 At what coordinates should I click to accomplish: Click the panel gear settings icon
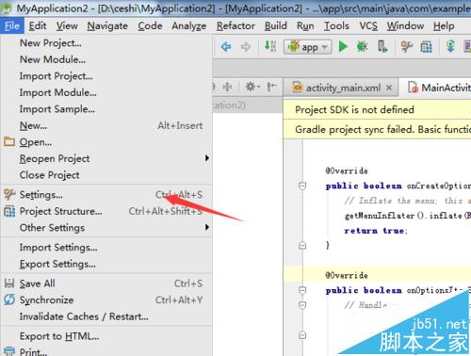coord(252,87)
